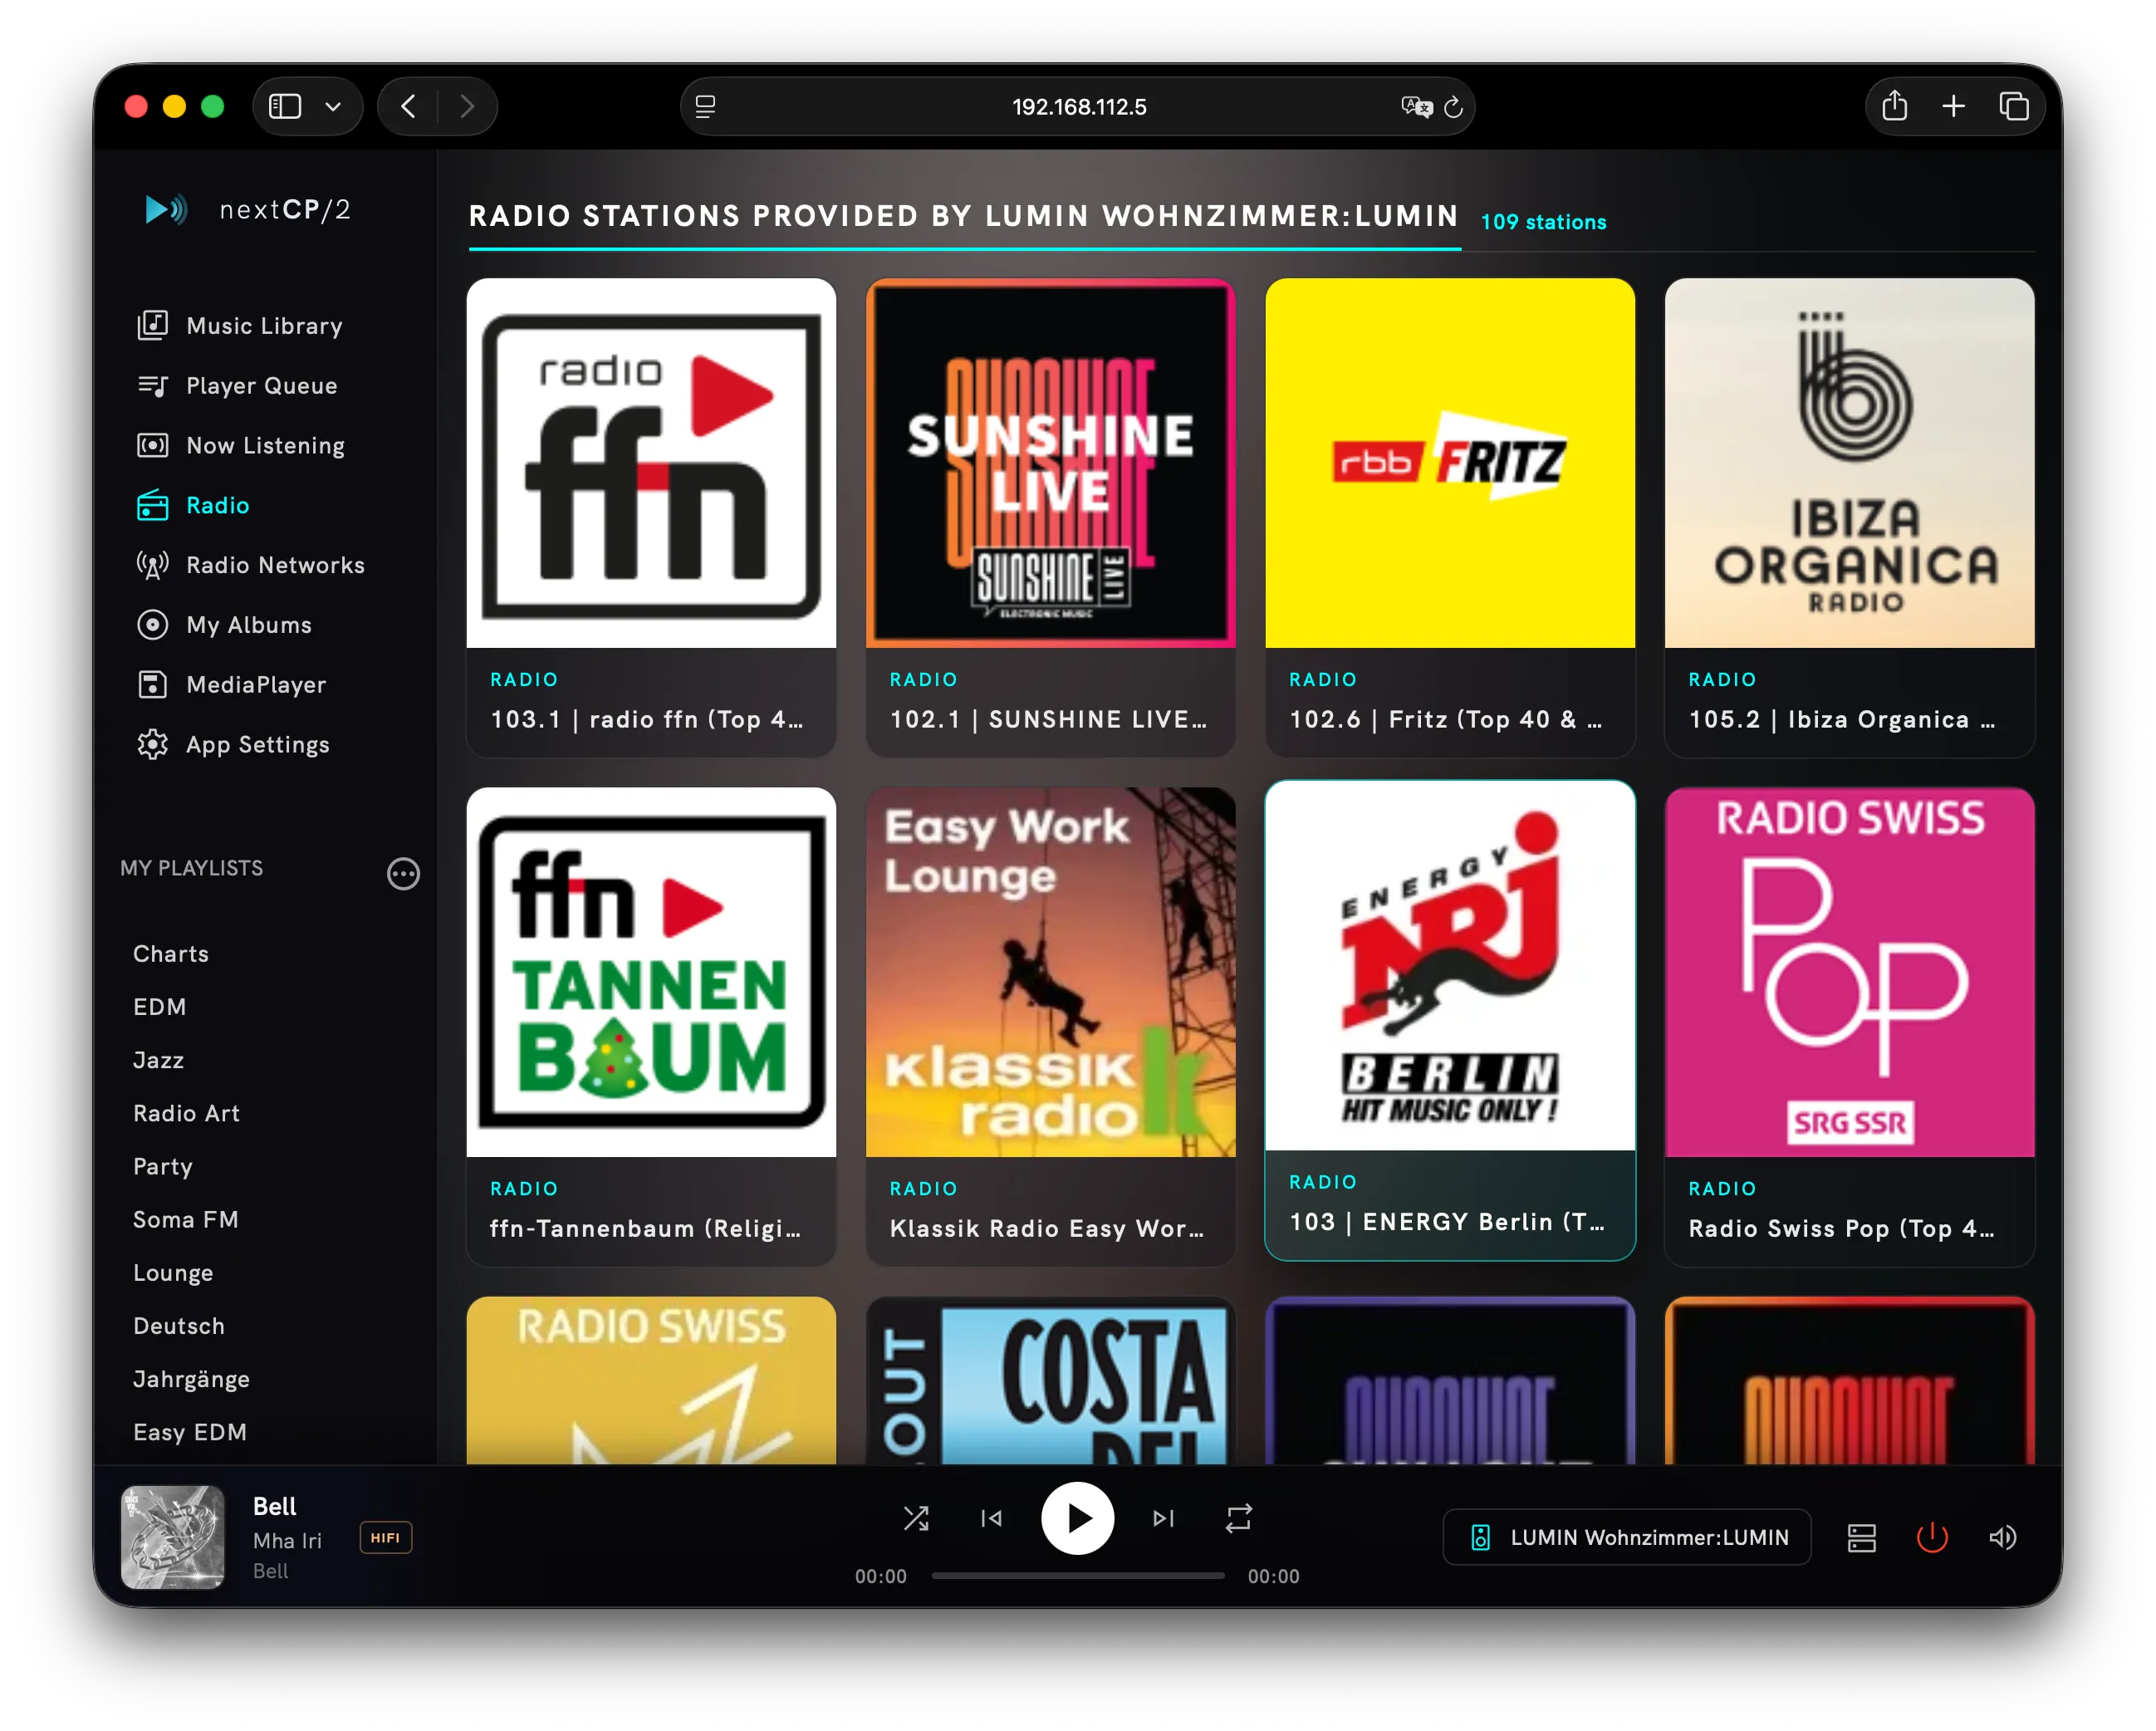Open Ibiza Organica Radio station tile
This screenshot has width=2156, height=1731.
point(1849,517)
